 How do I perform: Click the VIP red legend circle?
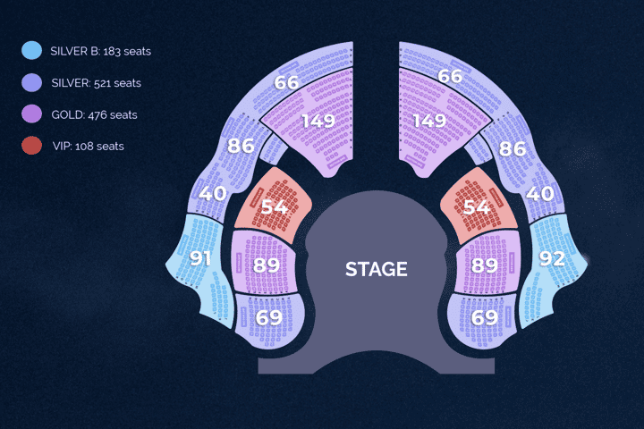(31, 146)
